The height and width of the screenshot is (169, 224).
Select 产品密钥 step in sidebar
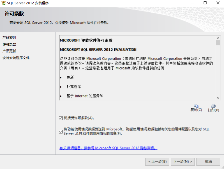(9, 38)
